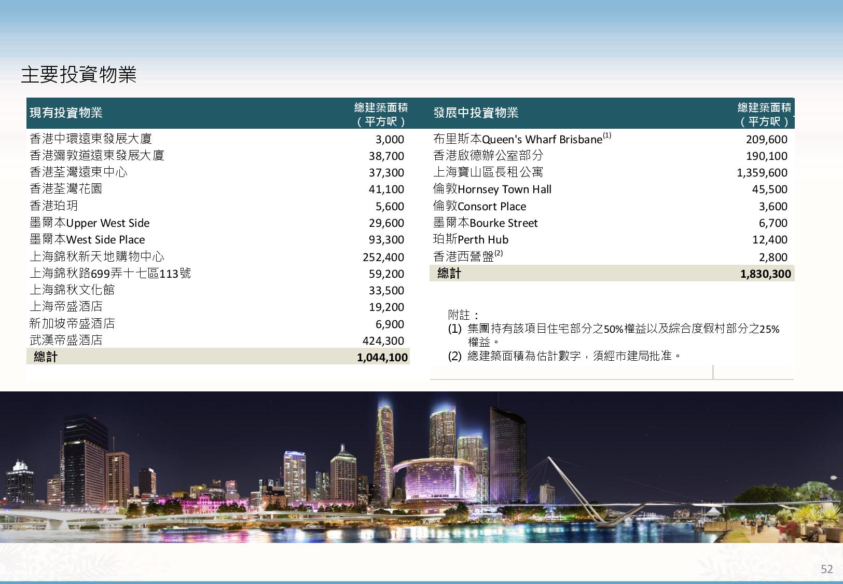The height and width of the screenshot is (584, 843).
Task: Click the value 1,359,600
Action: tap(762, 172)
